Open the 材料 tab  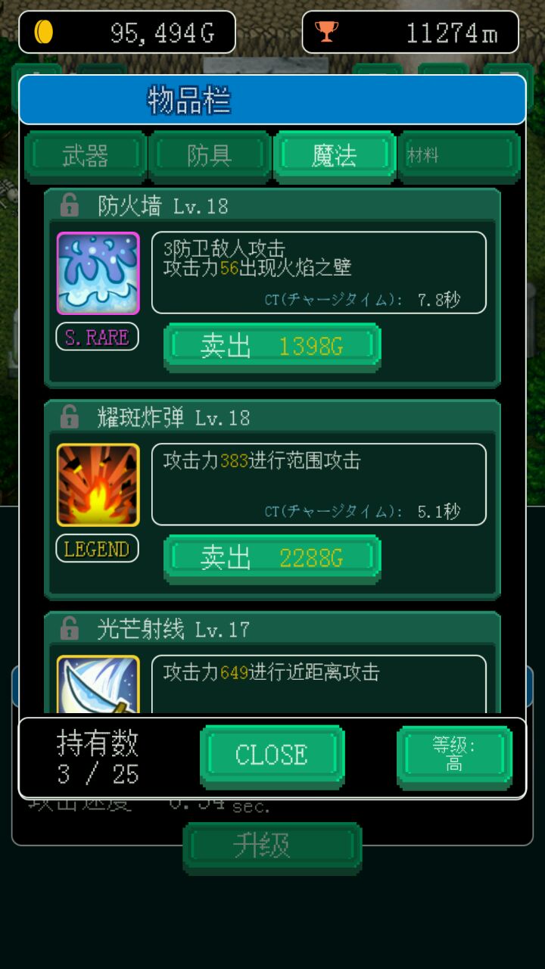pos(459,157)
